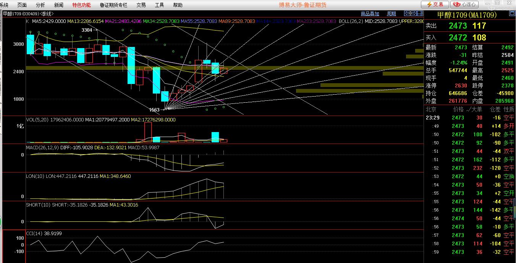This screenshot has height=263, width=516.
Task: Click the contract header 甲醇1709(MA1709)
Action: (467, 15)
